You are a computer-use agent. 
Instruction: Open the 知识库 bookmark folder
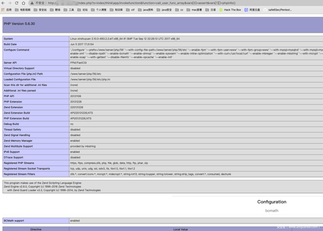point(116,10)
